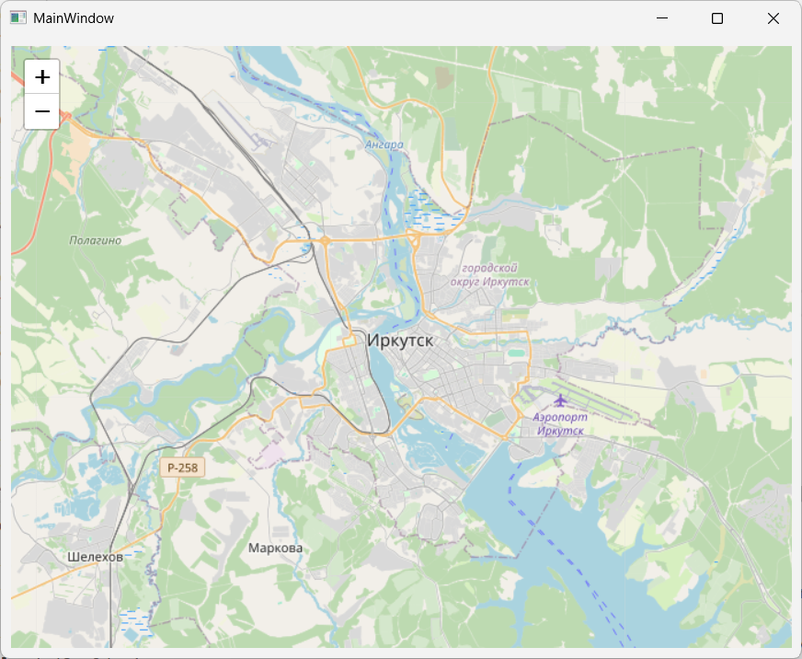This screenshot has width=802, height=659.
Task: Click the городской округ Иркутск label
Action: 490,274
